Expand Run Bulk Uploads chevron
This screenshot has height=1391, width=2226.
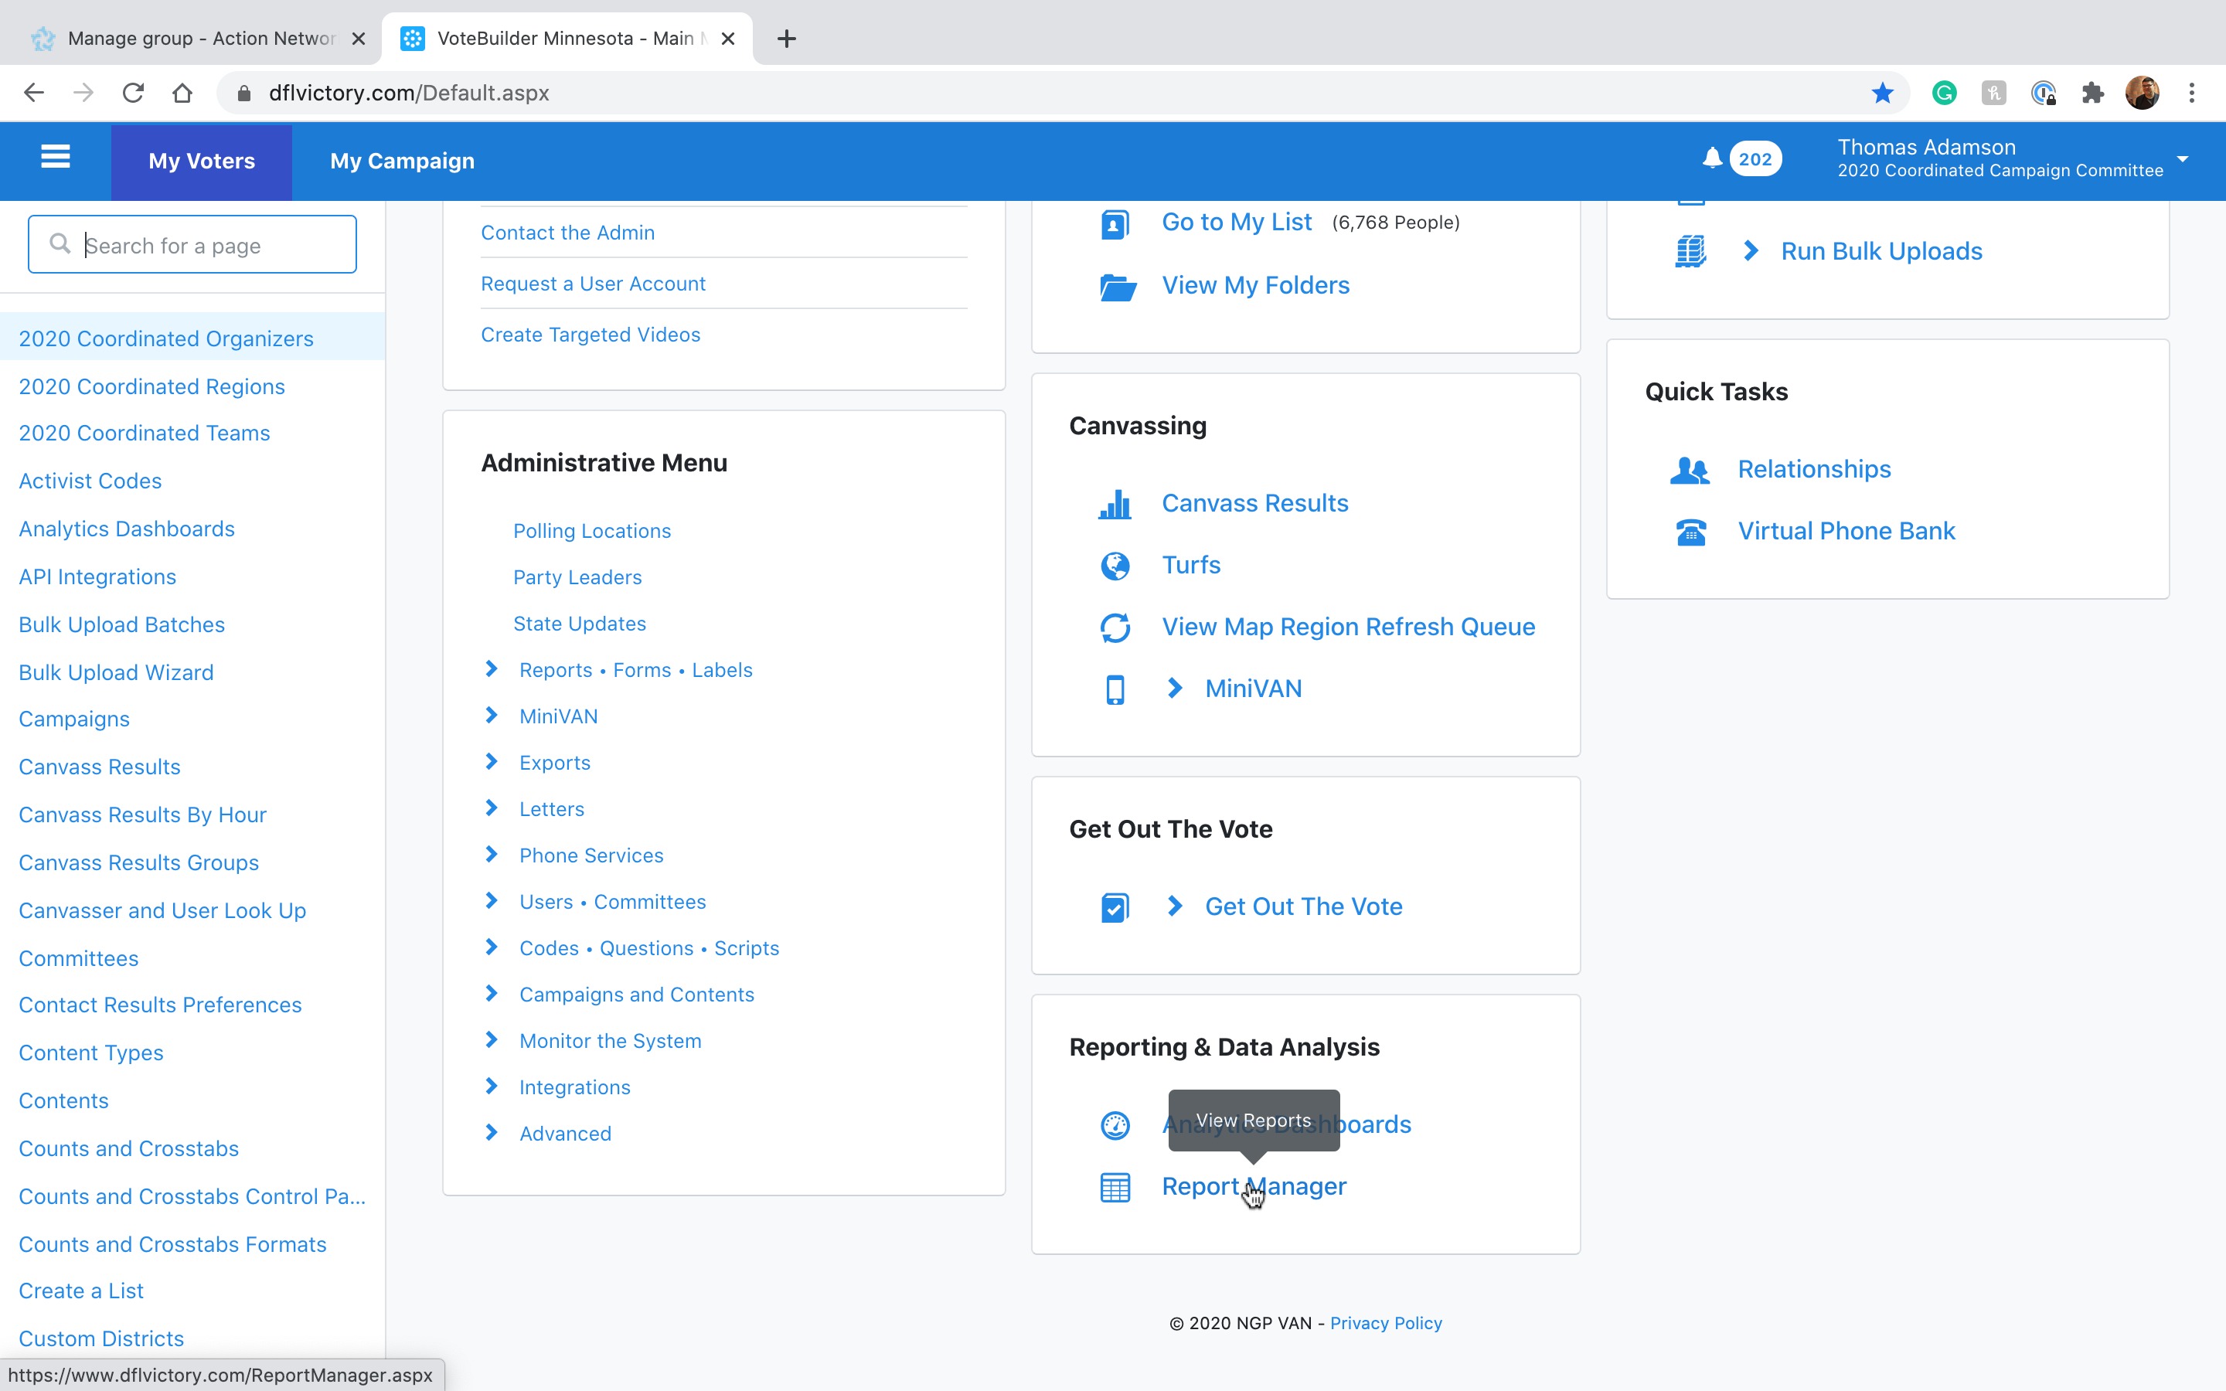(1751, 250)
